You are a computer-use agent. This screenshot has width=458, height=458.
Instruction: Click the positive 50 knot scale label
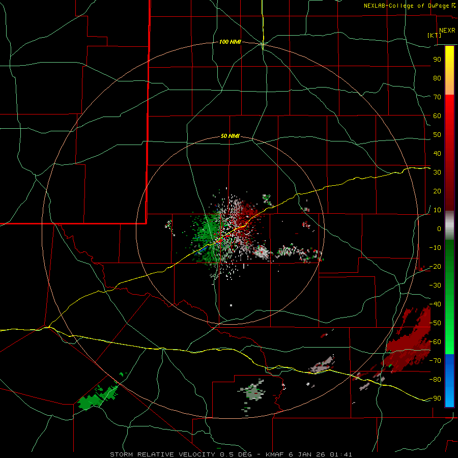tap(437, 135)
